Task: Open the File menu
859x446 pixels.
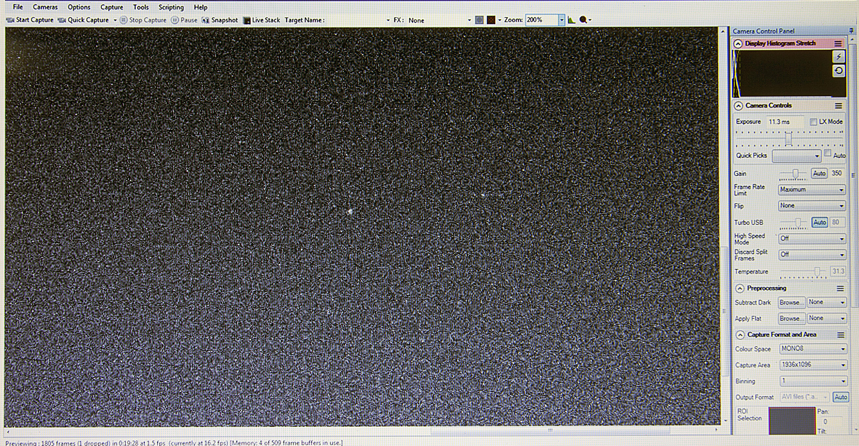Action: (x=18, y=7)
